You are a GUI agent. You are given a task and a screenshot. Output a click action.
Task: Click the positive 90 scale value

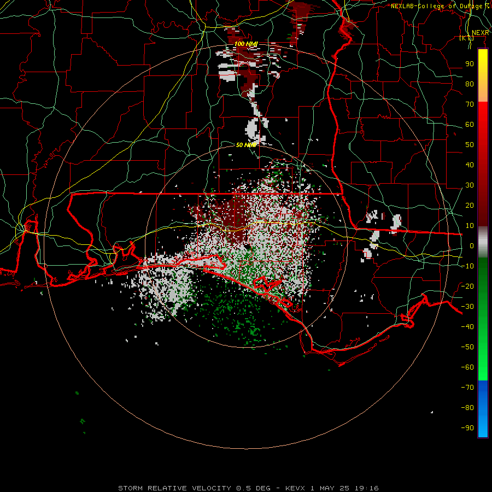470,64
